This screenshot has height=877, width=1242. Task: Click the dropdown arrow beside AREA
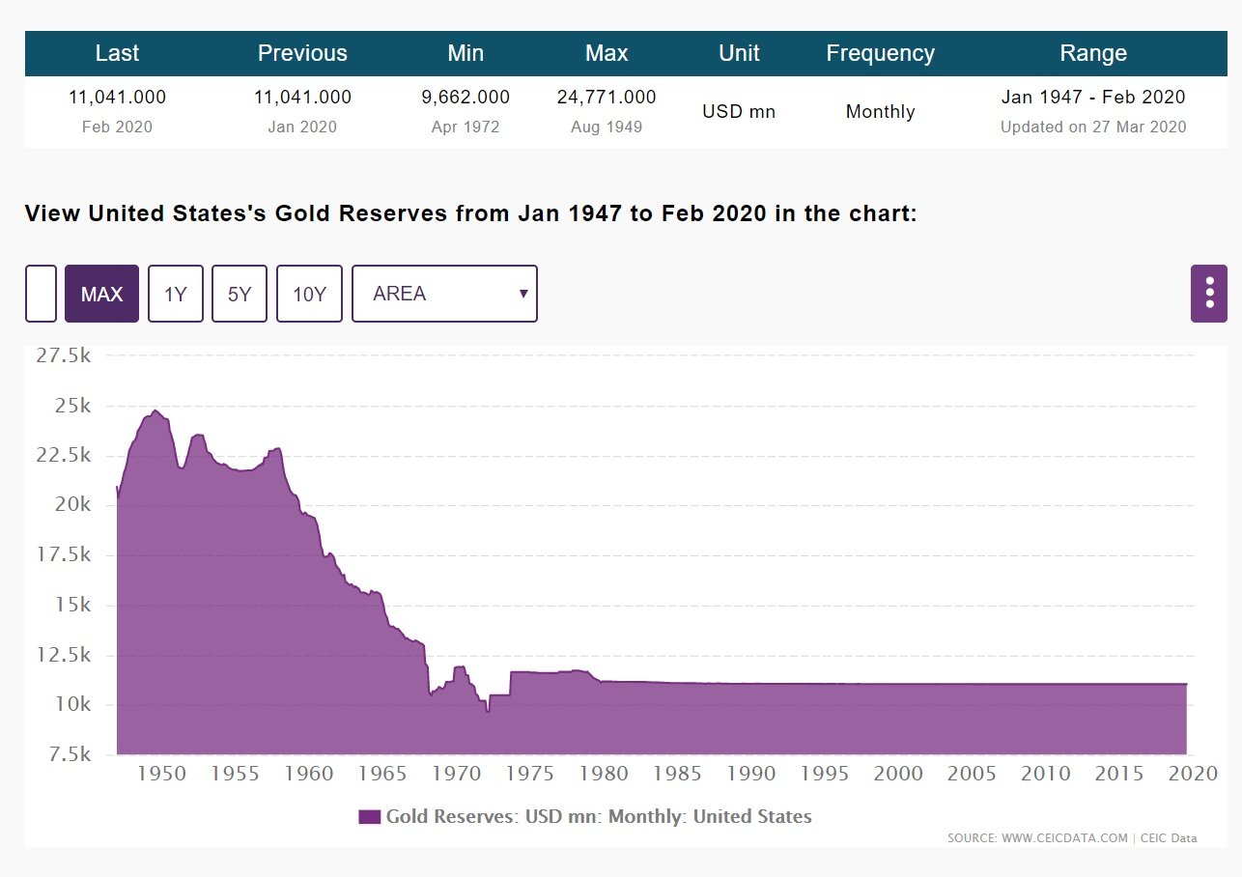tap(523, 294)
